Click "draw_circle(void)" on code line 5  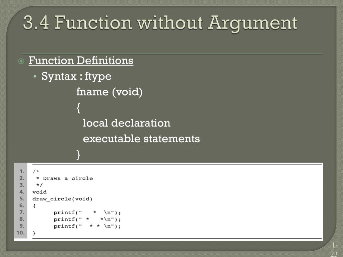tap(62, 199)
